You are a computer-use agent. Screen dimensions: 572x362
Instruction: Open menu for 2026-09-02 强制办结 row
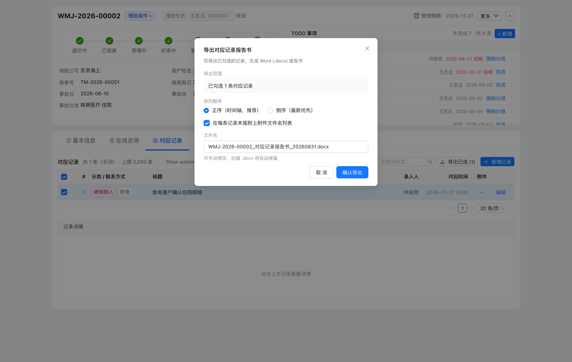click(x=512, y=98)
